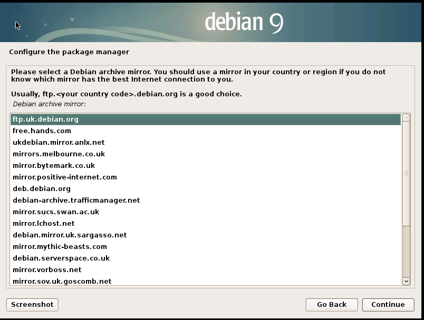Select debian.mirror.uk.sargasso.net
The height and width of the screenshot is (320, 424).
[206, 235]
